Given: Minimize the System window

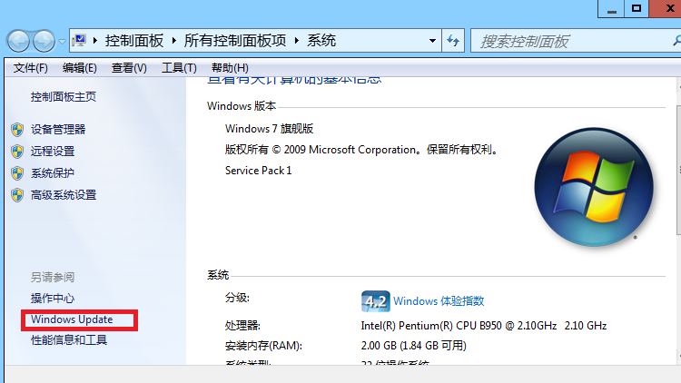Looking at the screenshot, I should coord(611,9).
